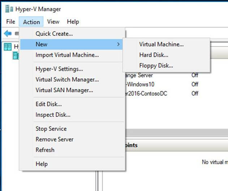Image resolution: width=228 pixels, height=191 pixels.
Task: Choose Inspect Disk... entry
Action: point(72,115)
